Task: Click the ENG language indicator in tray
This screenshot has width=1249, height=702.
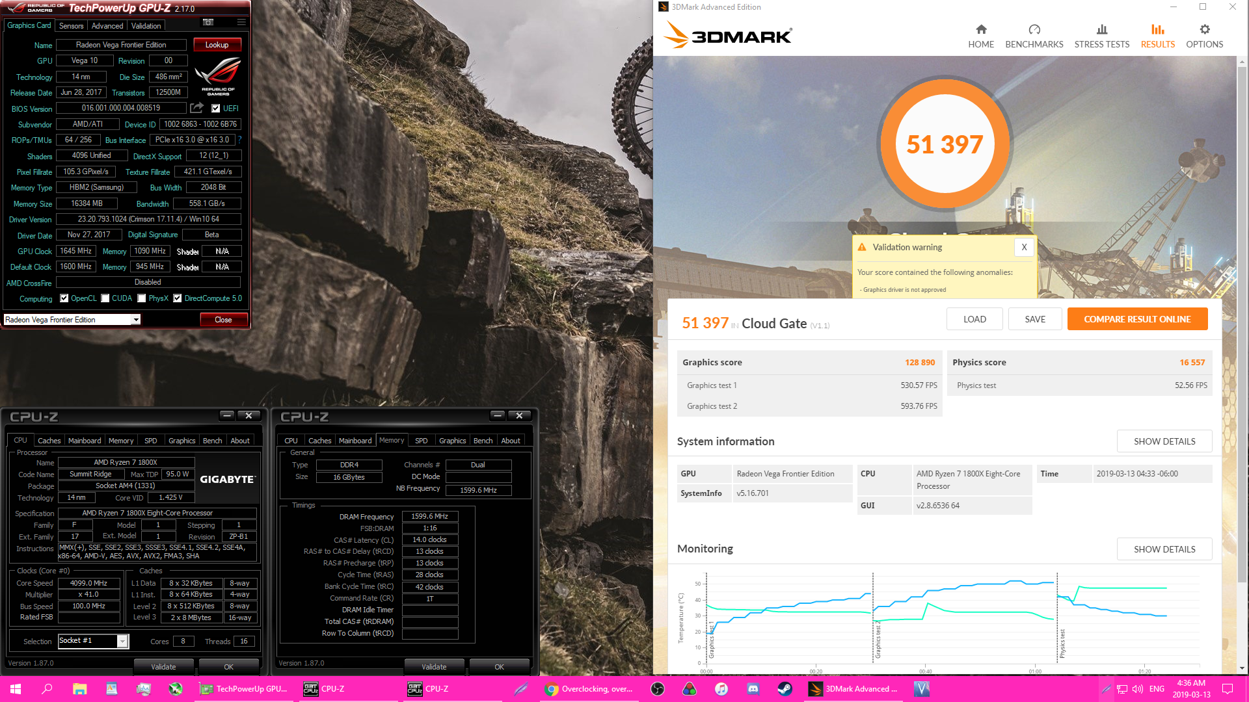Action: (x=1157, y=689)
